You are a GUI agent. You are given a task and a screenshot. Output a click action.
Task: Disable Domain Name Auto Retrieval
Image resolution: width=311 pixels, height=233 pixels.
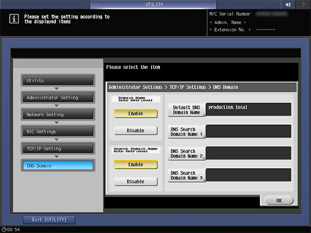pyautogui.click(x=135, y=130)
